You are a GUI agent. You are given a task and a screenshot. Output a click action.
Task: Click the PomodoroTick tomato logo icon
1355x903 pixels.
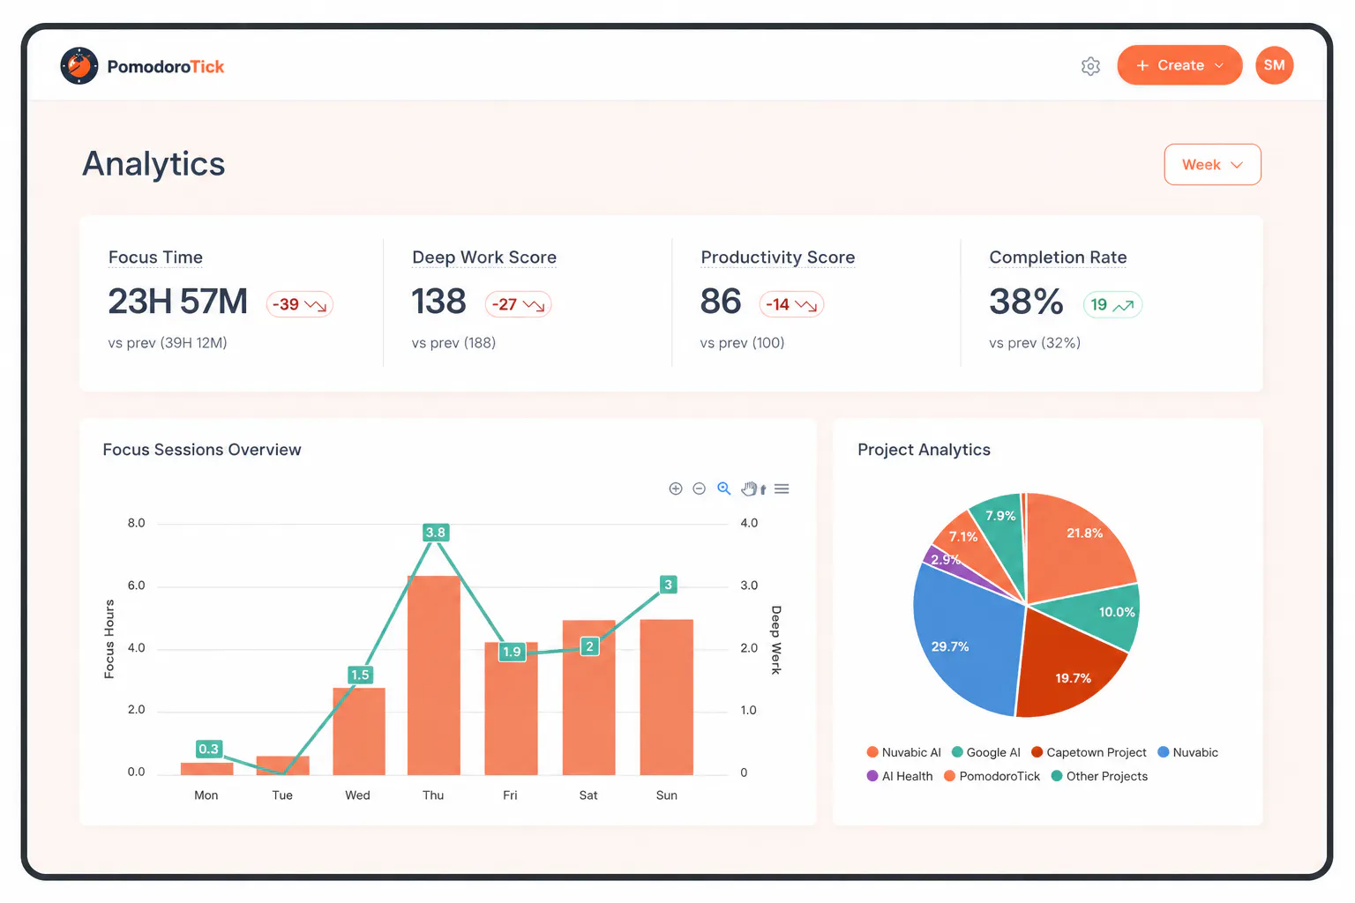pos(79,66)
